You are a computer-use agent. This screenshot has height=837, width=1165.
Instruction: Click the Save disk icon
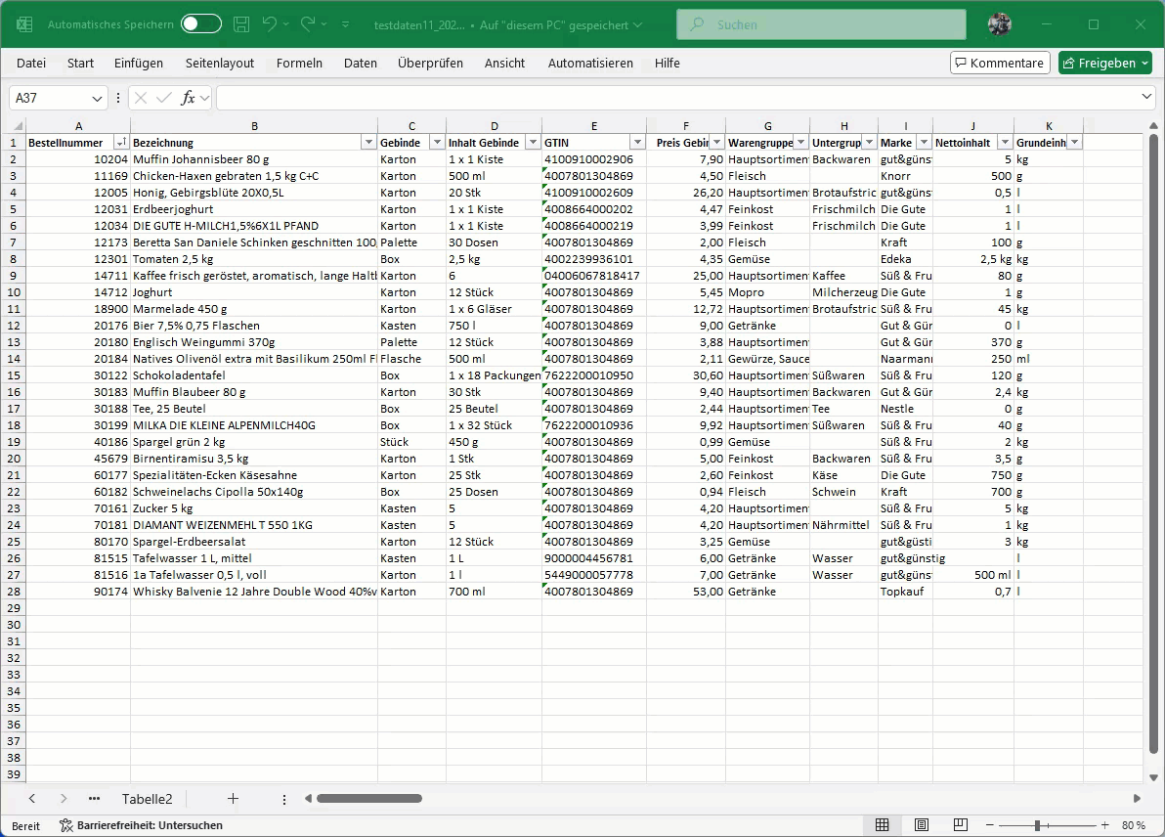[241, 24]
